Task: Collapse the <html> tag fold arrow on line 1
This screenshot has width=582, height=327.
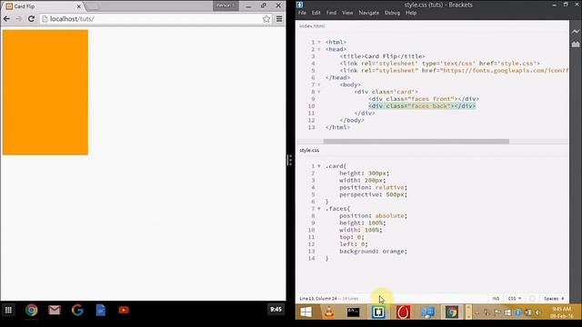Action: (319, 43)
